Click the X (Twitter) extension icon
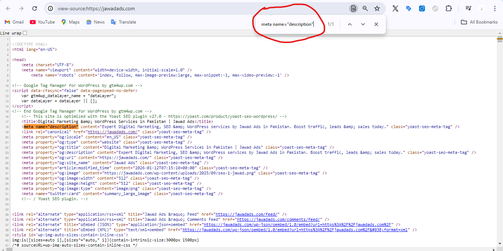Screen dimensions: 503x251 click(395, 8)
